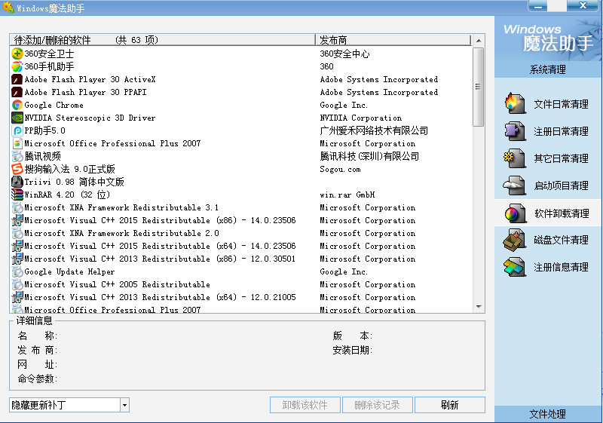Screen dimensions: 603x423
Task: Click the 搜狗输入法 S icon
Action: [17, 169]
